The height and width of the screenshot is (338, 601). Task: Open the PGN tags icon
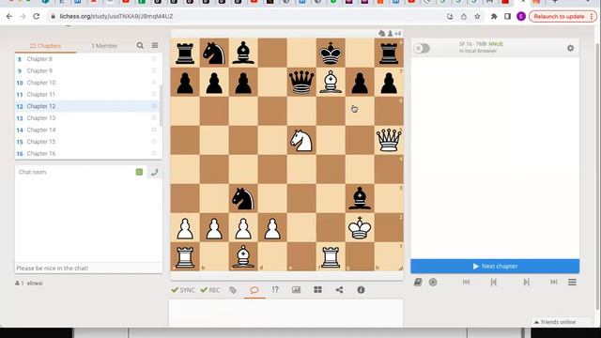233,290
